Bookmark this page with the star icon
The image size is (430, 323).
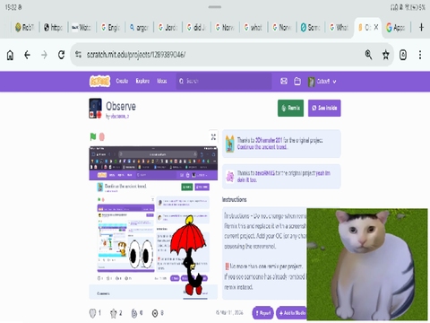click(386, 55)
